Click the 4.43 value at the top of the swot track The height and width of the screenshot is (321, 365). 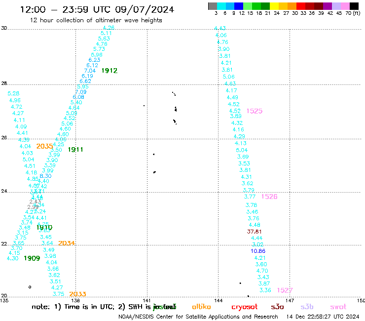(x=220, y=28)
